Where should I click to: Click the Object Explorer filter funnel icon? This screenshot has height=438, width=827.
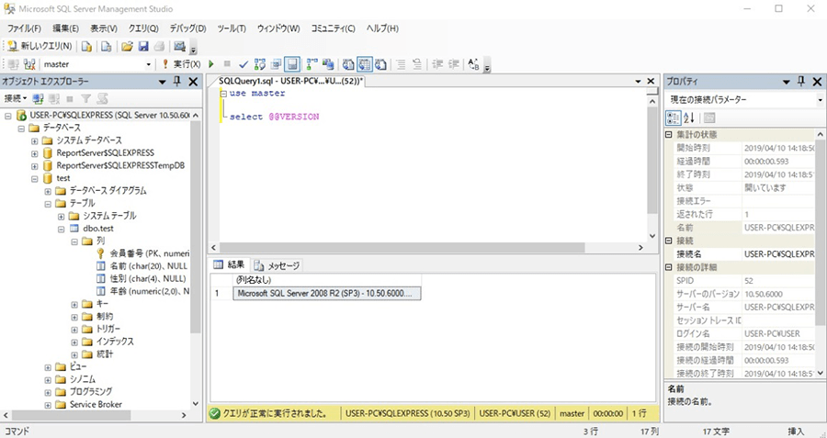86,98
